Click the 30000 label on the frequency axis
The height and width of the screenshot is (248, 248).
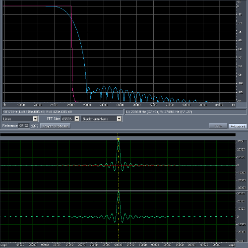coord(203,105)
